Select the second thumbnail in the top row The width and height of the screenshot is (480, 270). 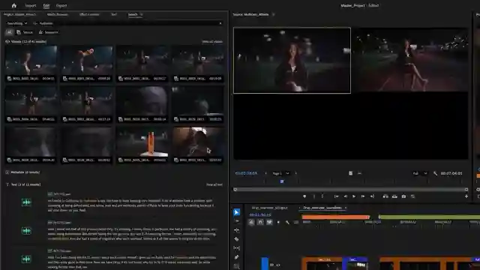pos(87,60)
